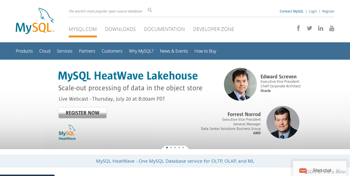Image resolution: width=350 pixels, height=176 pixels.
Task: Open the Cloud menu
Action: [45, 51]
